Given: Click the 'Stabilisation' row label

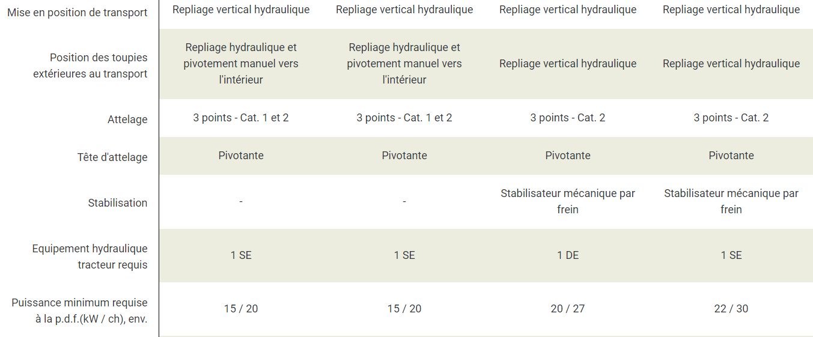Looking at the screenshot, I should [x=117, y=203].
